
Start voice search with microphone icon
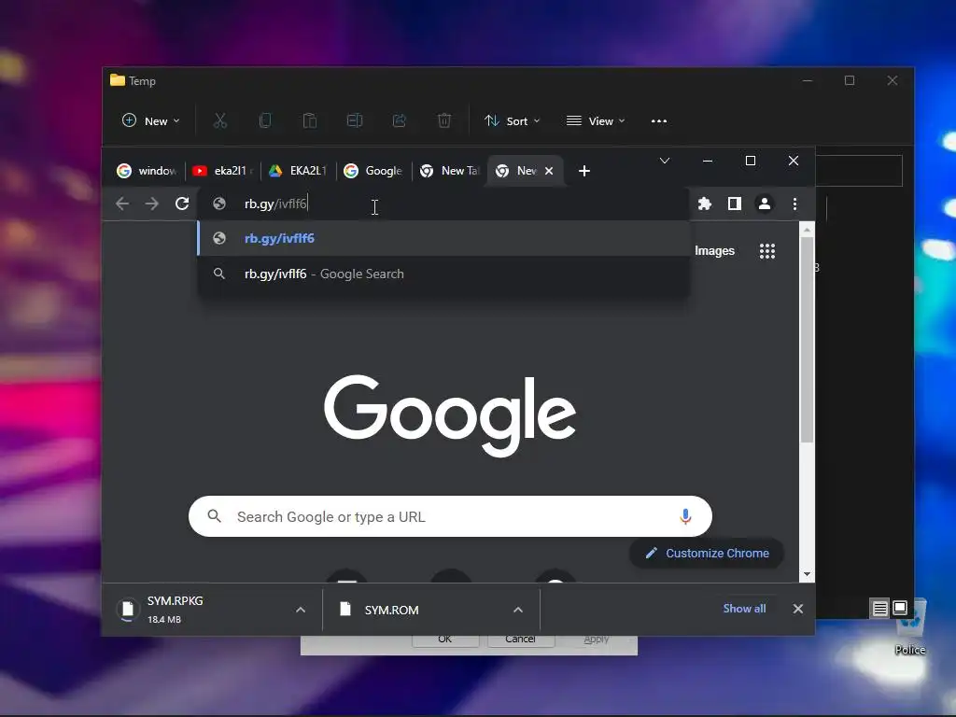pyautogui.click(x=685, y=516)
